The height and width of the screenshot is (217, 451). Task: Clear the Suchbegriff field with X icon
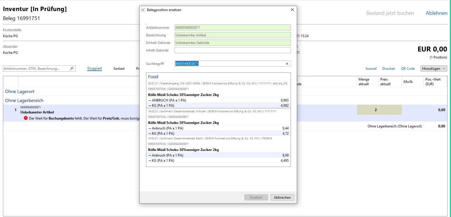(287, 64)
